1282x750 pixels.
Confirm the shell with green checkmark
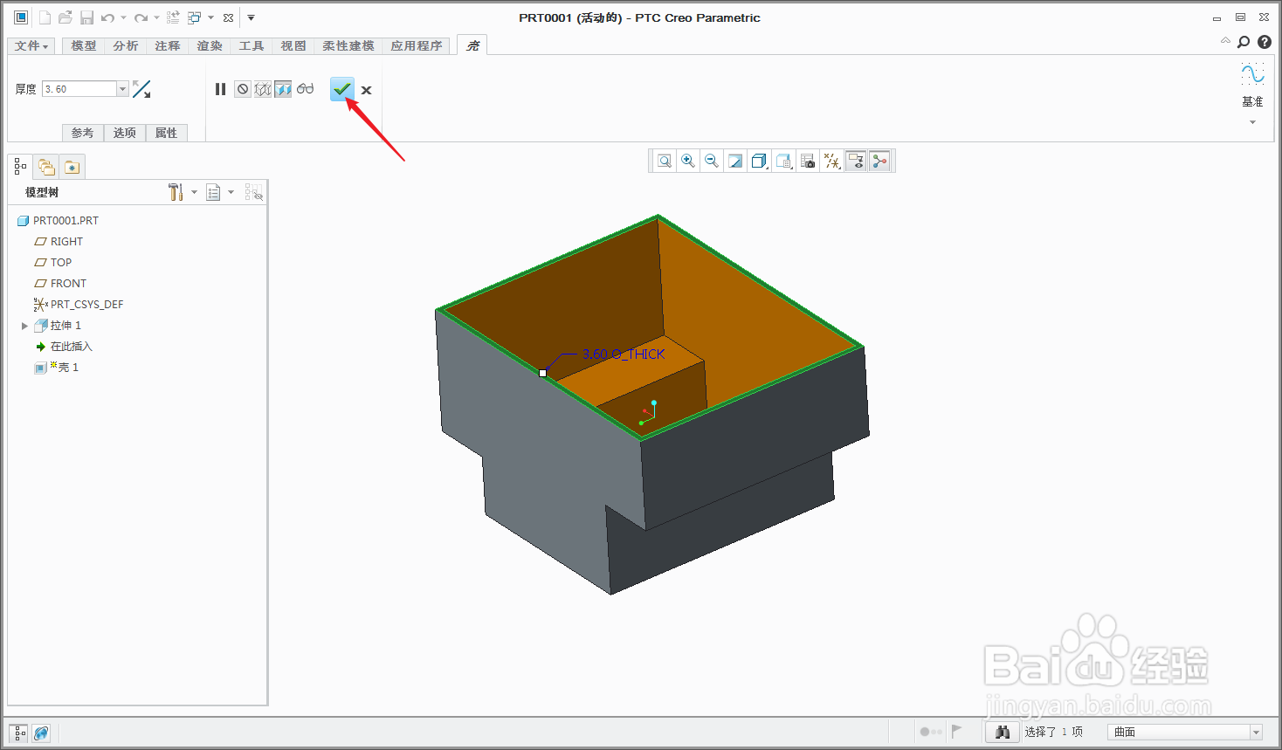point(342,89)
